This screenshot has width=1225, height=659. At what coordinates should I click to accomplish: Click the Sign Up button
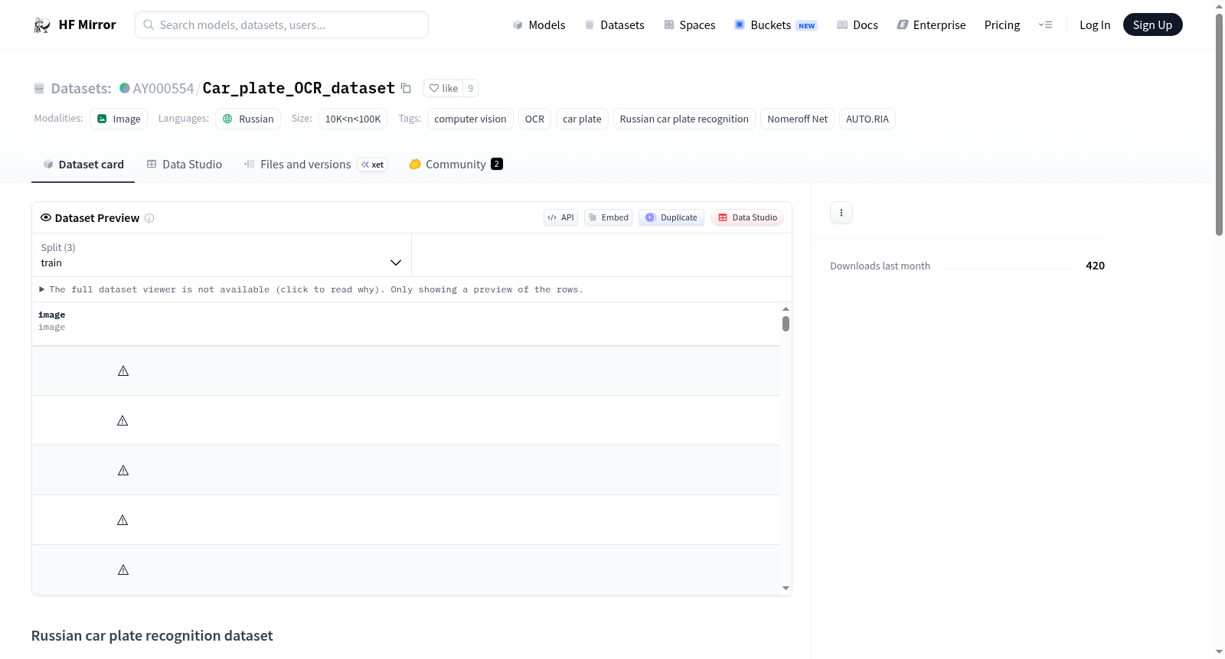point(1152,25)
